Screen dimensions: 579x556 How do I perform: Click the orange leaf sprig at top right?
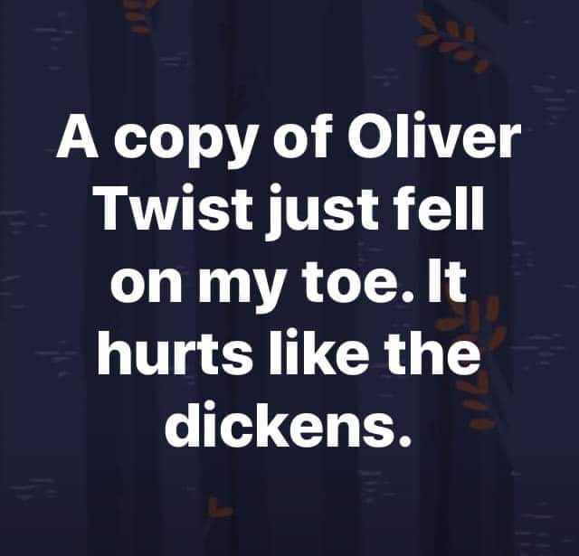452,42
